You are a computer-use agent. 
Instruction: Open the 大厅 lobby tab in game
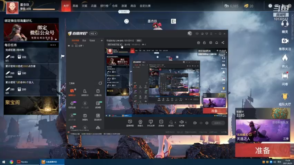coord(66,6)
